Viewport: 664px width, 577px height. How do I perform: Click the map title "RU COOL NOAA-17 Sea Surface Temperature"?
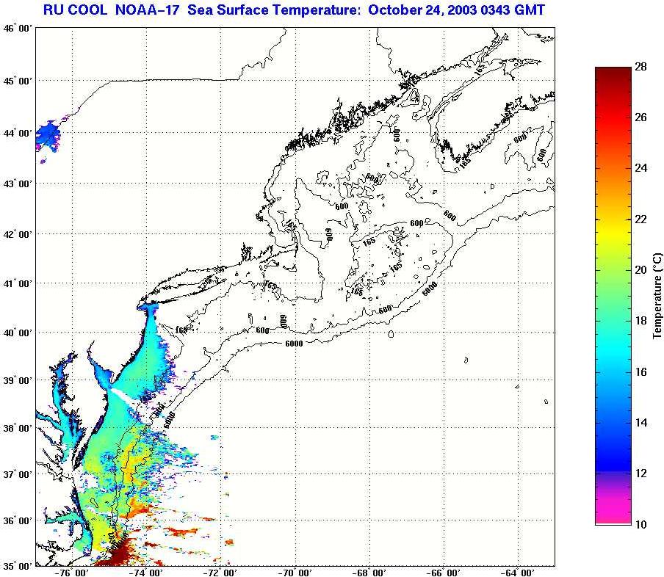202,10
